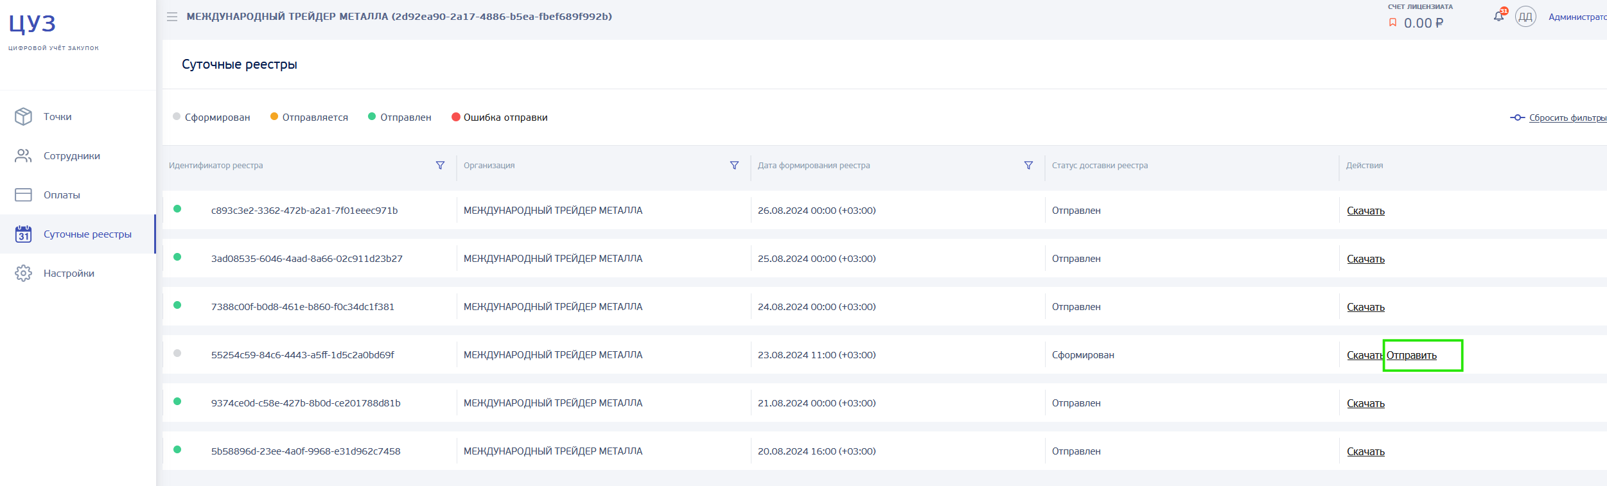Click the reset filters slider icon
Image resolution: width=1607 pixels, height=486 pixels.
click(x=1517, y=117)
